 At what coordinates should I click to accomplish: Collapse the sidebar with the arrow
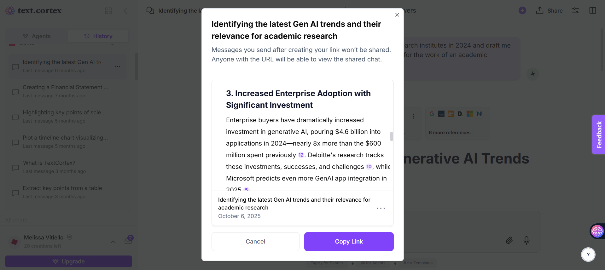(125, 11)
